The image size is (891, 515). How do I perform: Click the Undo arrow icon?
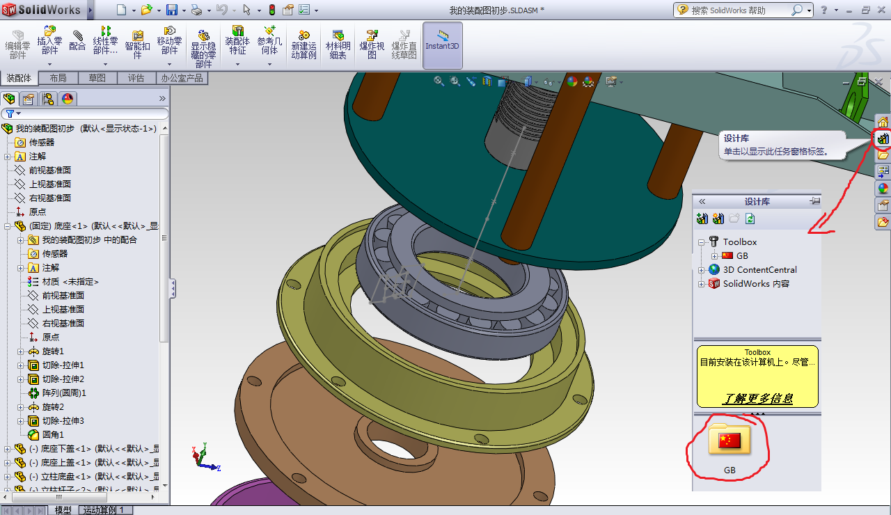coord(221,10)
